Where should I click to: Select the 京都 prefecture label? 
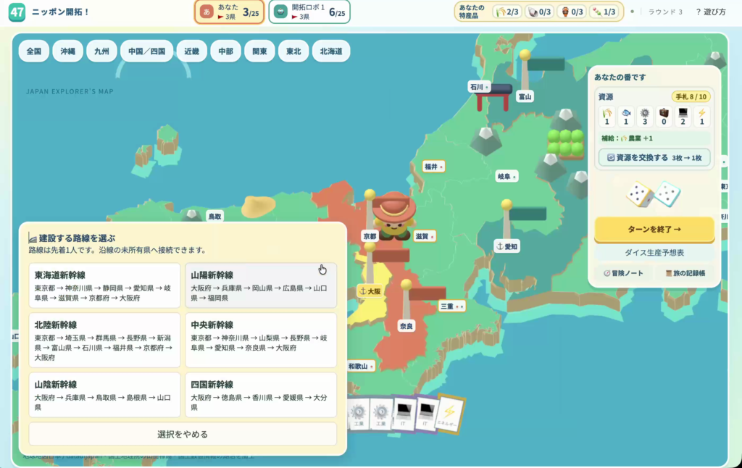coord(370,236)
